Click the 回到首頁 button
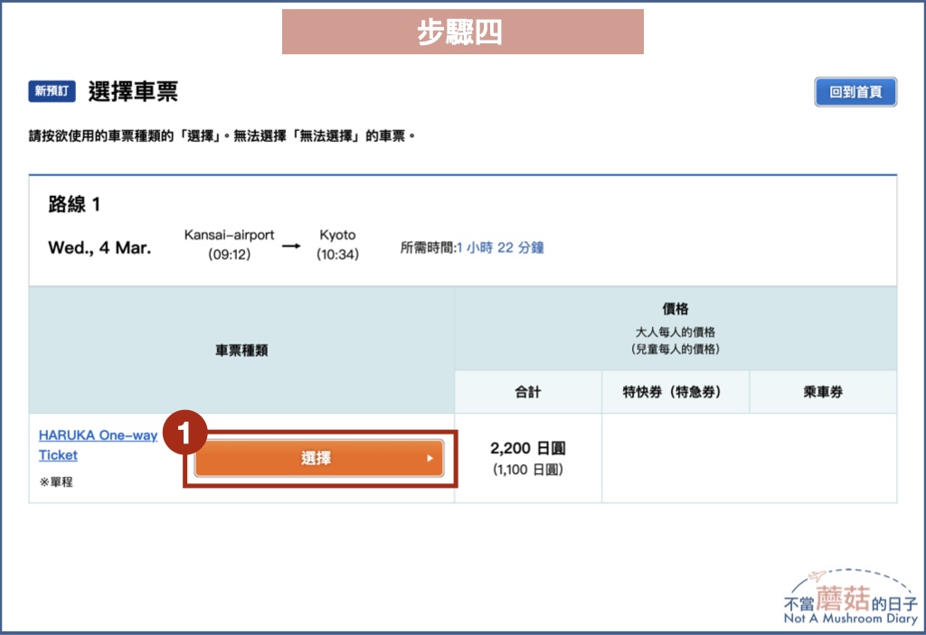 point(855,92)
